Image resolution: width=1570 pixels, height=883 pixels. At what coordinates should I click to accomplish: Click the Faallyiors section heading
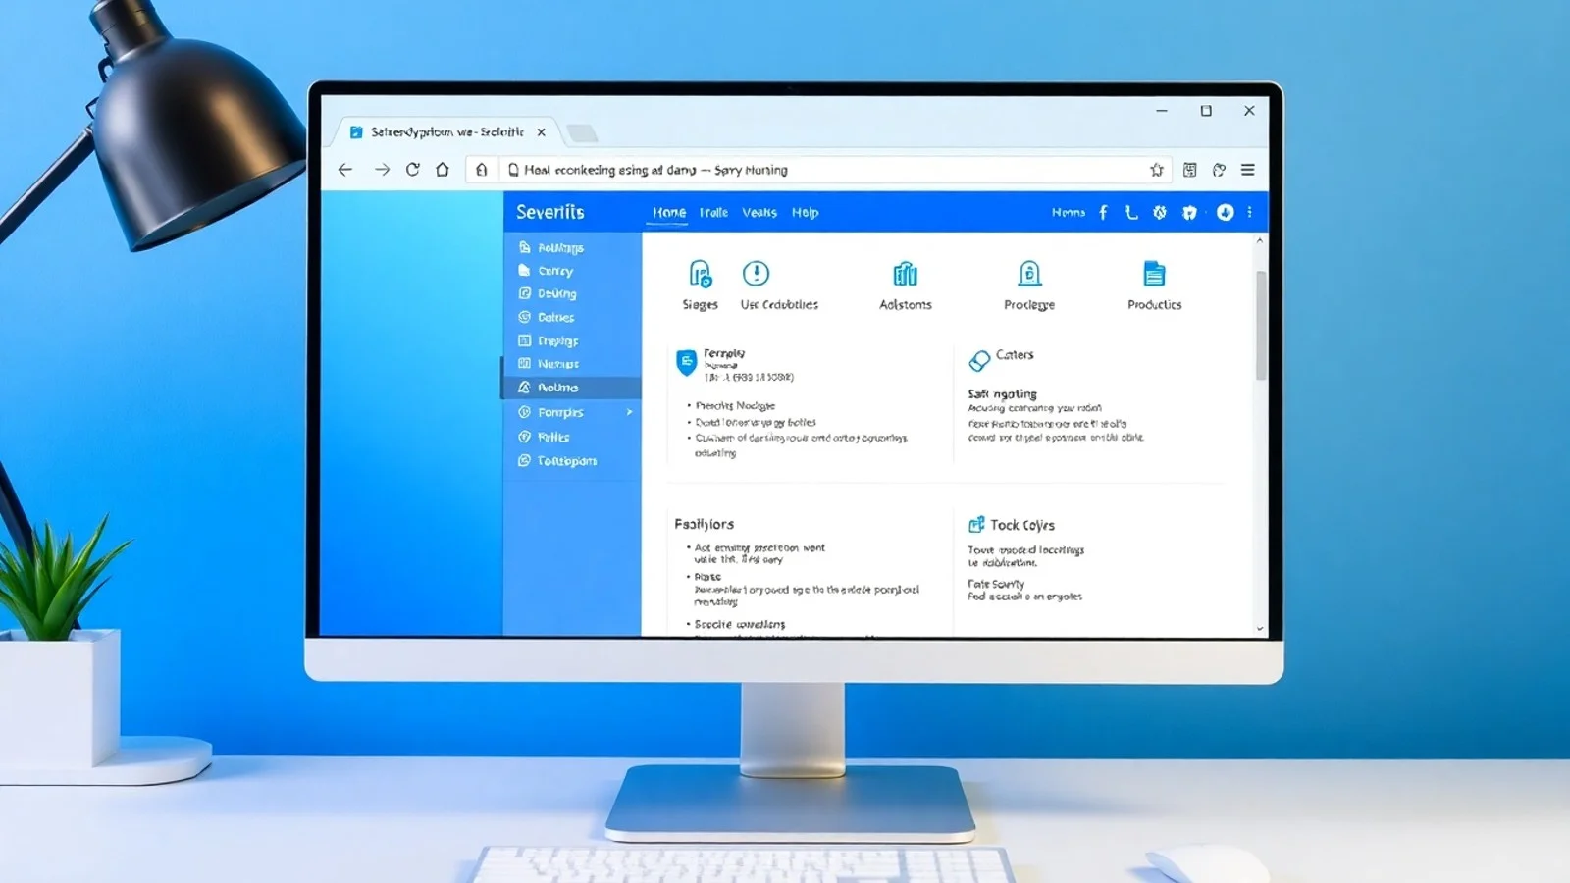tap(704, 524)
